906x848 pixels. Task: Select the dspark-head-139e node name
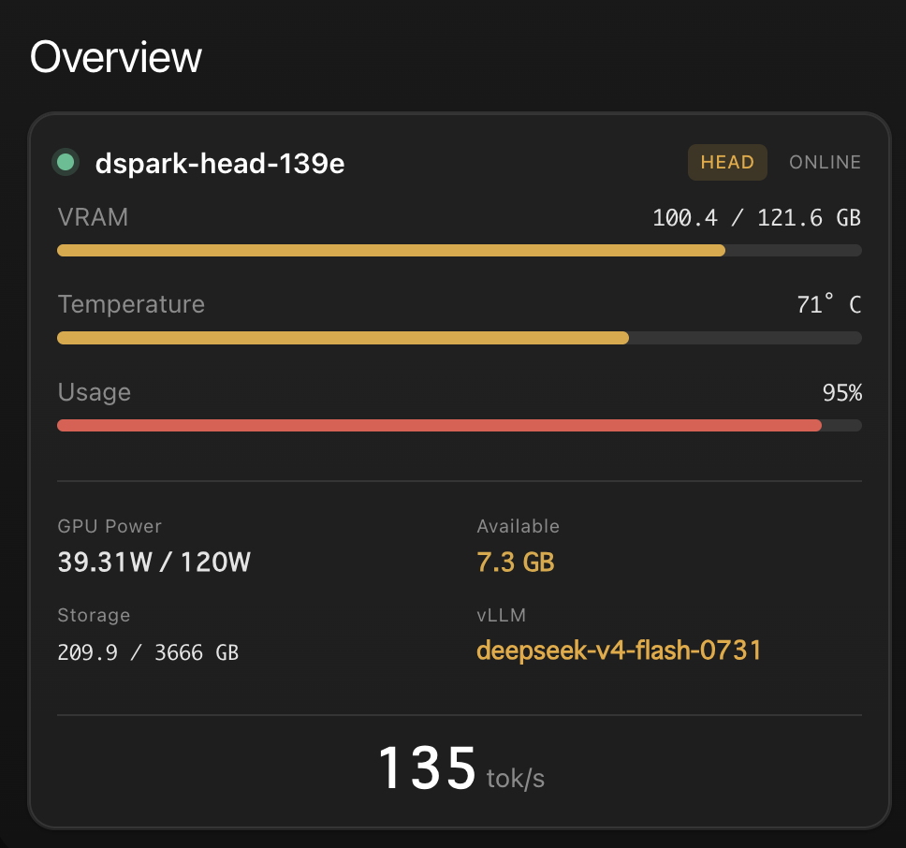(220, 164)
